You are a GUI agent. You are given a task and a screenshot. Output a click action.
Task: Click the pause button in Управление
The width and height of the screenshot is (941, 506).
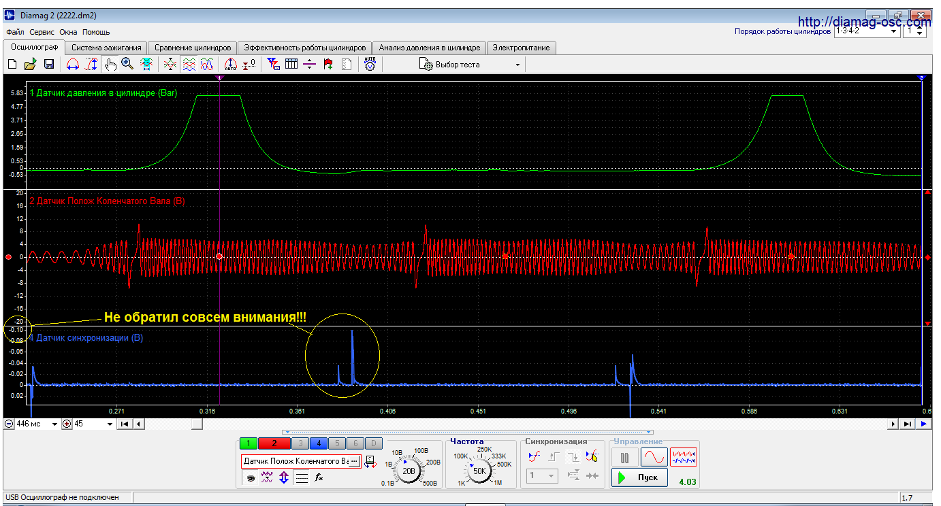click(624, 457)
